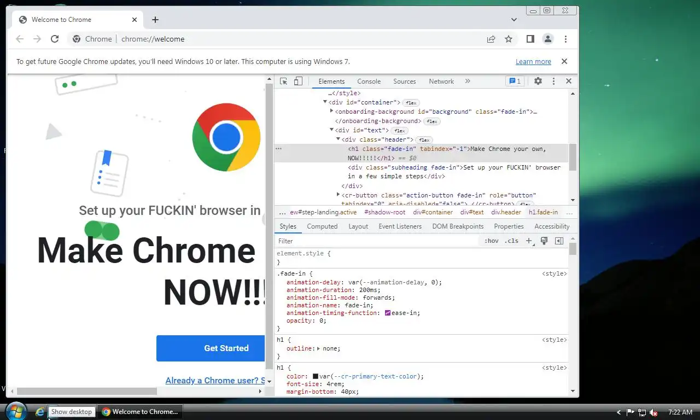Share this page icon in address bar
The width and height of the screenshot is (700, 420).
pyautogui.click(x=491, y=39)
